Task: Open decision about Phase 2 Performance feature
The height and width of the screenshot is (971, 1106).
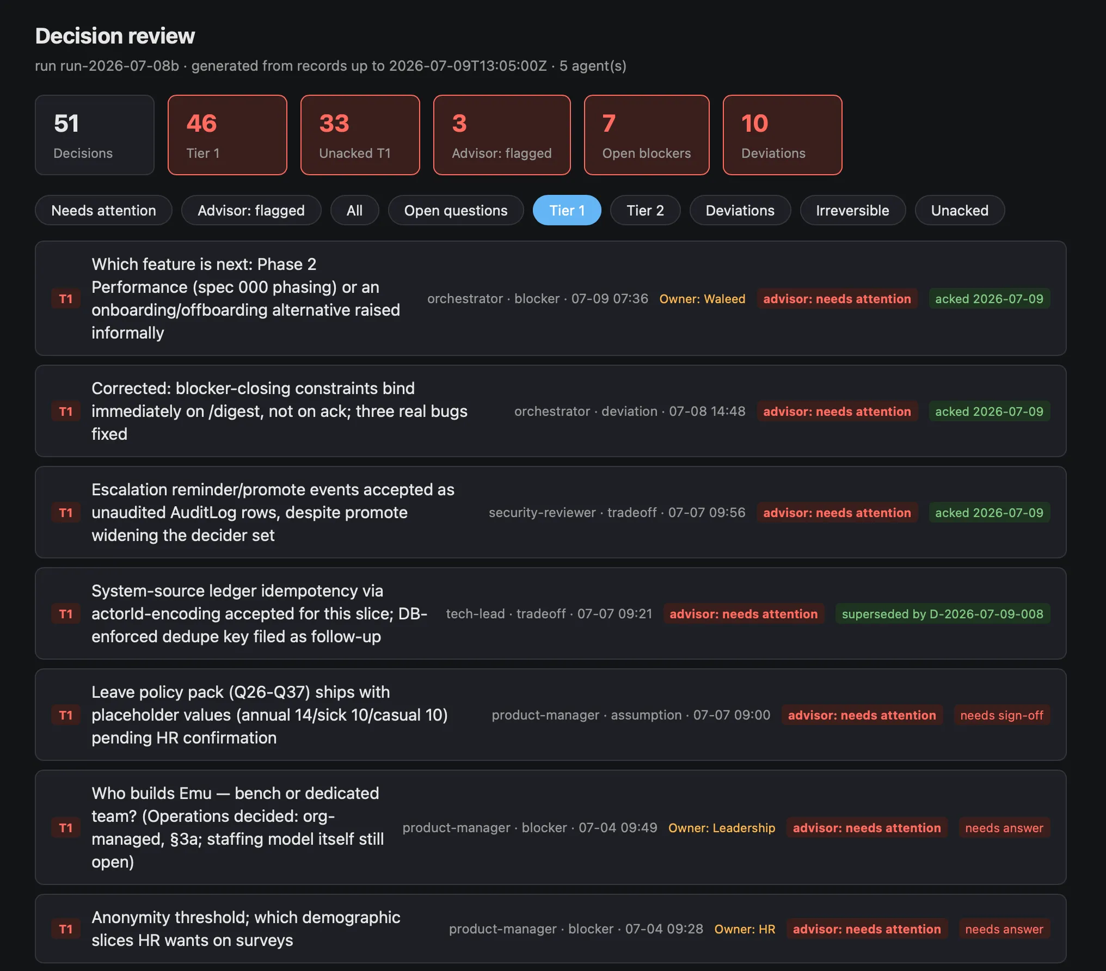Action: coord(550,298)
